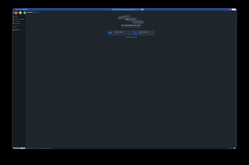Open the troubleshoot bug icon in the header
This screenshot has height=165, width=249.
coord(228,9)
